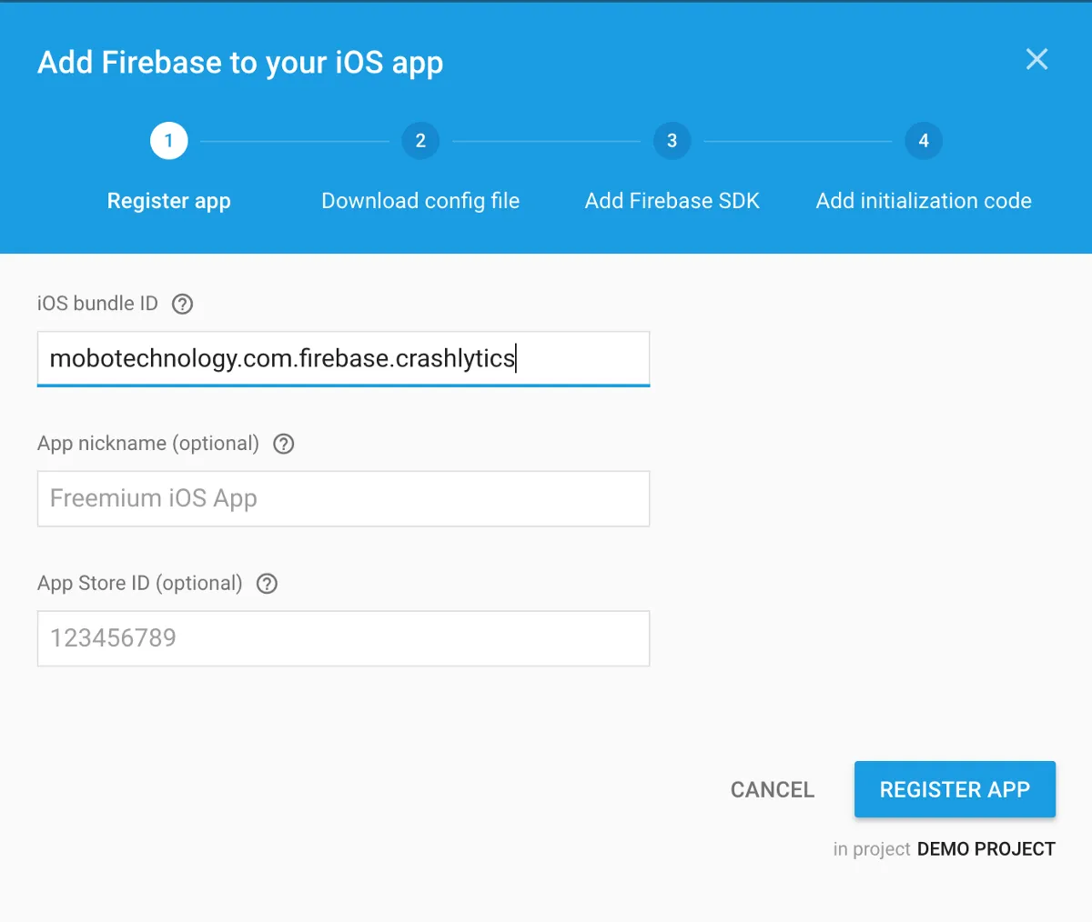Click the help icon beside App nickname
The width and height of the screenshot is (1092, 922).
(x=284, y=444)
